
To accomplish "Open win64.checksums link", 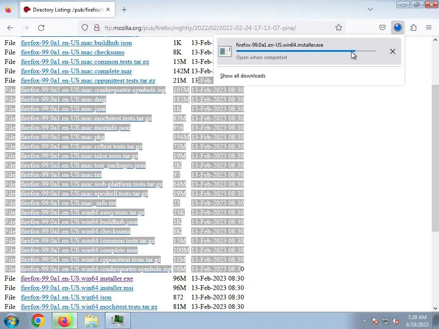I will click(75, 231).
